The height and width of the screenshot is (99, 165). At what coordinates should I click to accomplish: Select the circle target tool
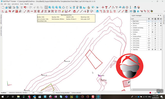click(x=127, y=7)
